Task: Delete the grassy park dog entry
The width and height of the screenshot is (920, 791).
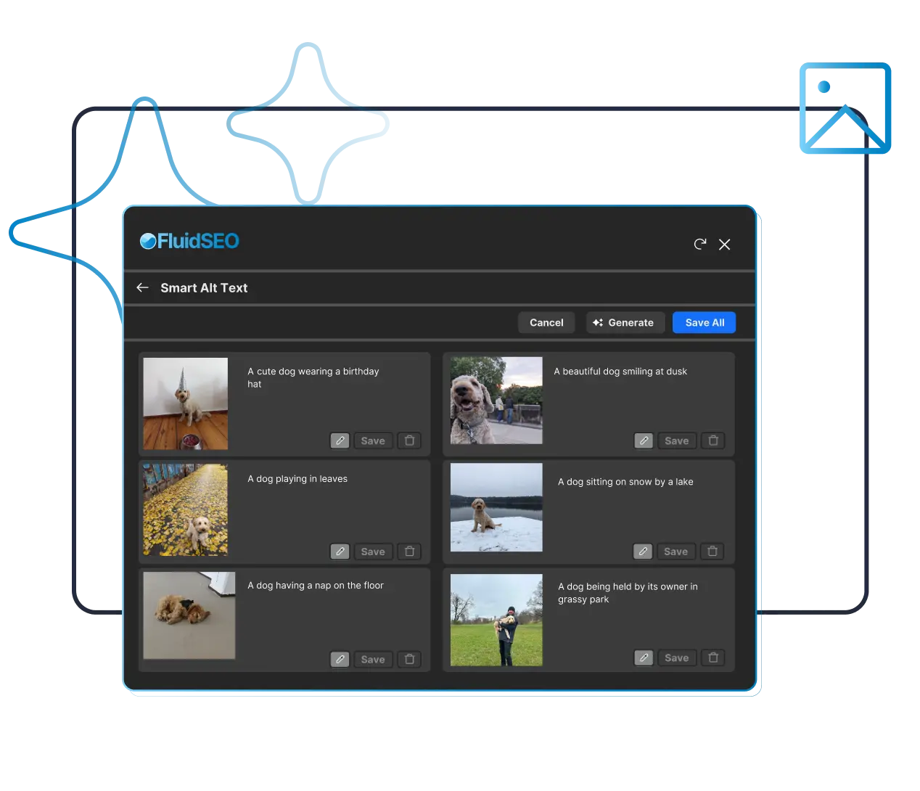Action: click(x=713, y=657)
